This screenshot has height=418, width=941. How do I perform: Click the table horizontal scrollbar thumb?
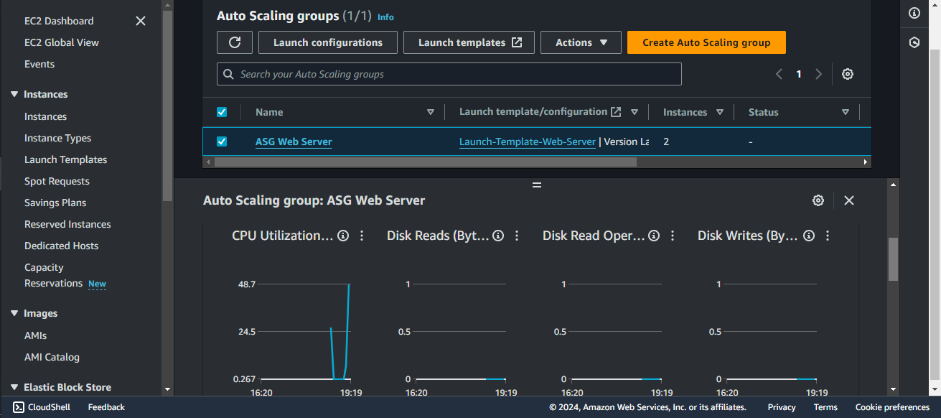click(x=425, y=162)
